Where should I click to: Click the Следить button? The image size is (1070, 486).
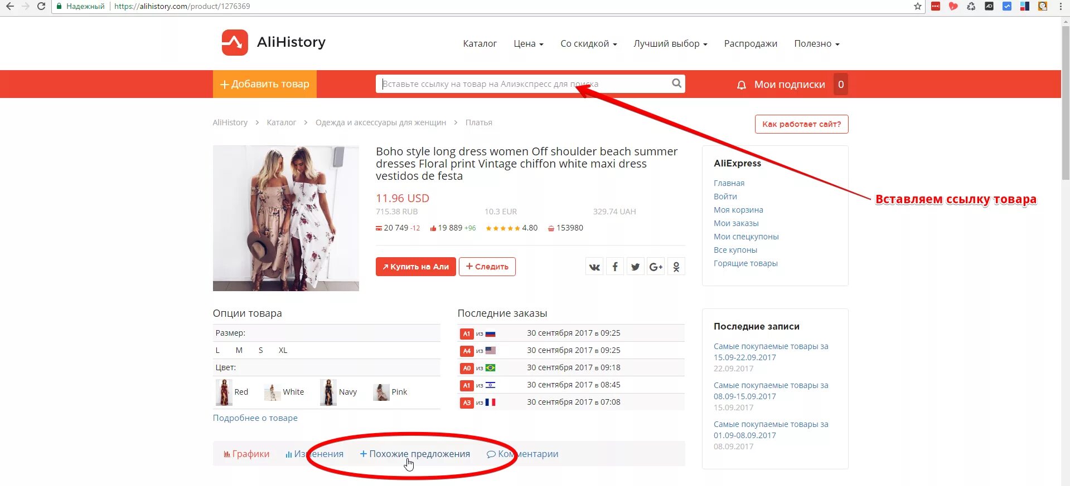(x=487, y=267)
